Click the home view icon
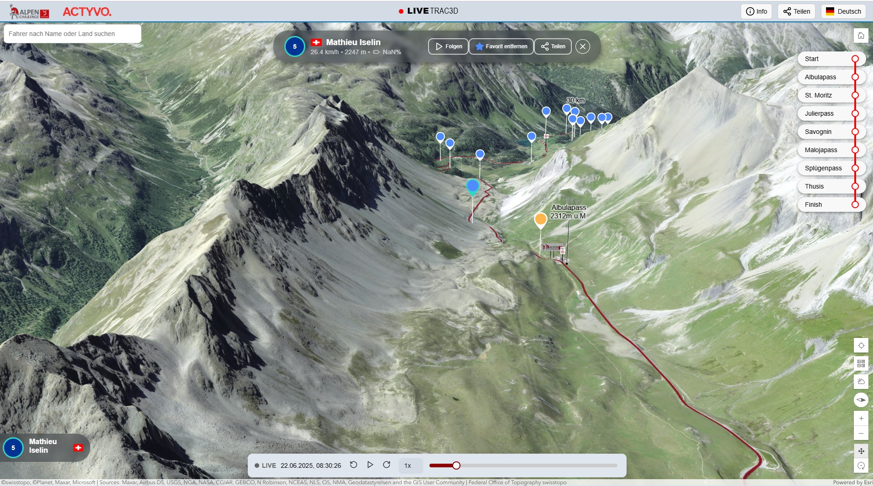This screenshot has width=873, height=486. (861, 36)
